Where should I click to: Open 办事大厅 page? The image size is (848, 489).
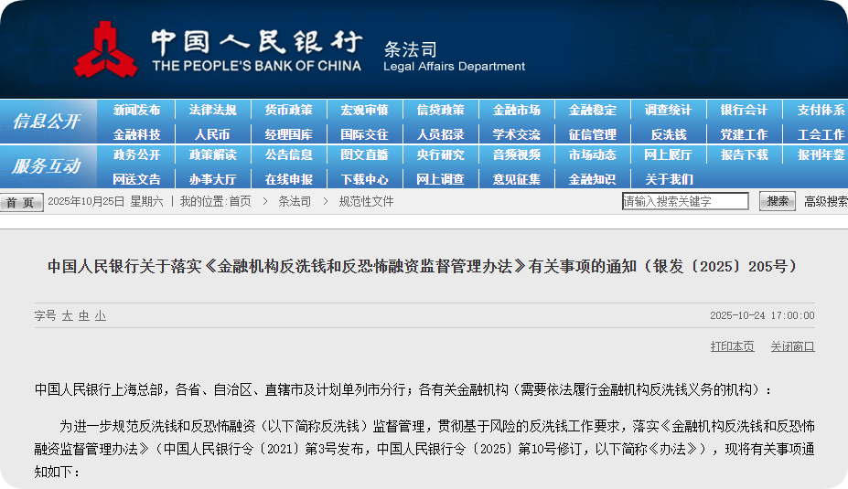[x=212, y=179]
